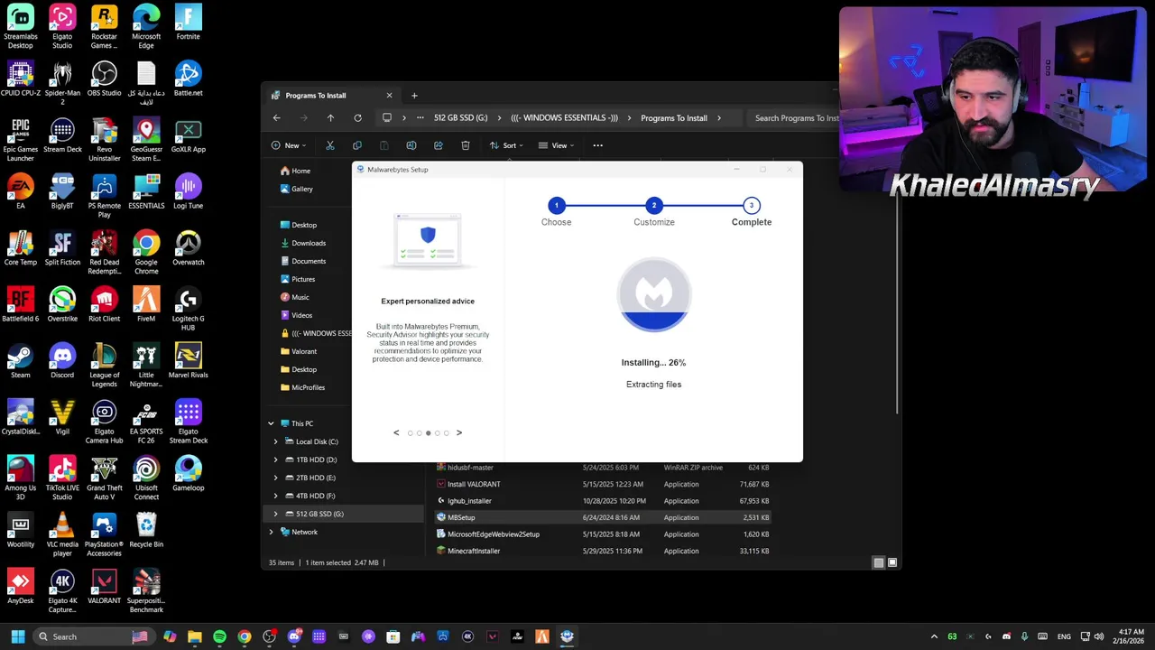Viewport: 1155px width, 650px height.
Task: Open File Explorer from the taskbar
Action: 195,636
